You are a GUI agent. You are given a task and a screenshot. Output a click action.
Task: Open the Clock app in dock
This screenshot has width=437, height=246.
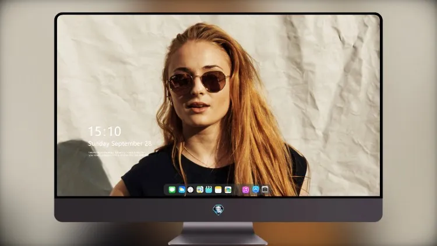point(191,190)
